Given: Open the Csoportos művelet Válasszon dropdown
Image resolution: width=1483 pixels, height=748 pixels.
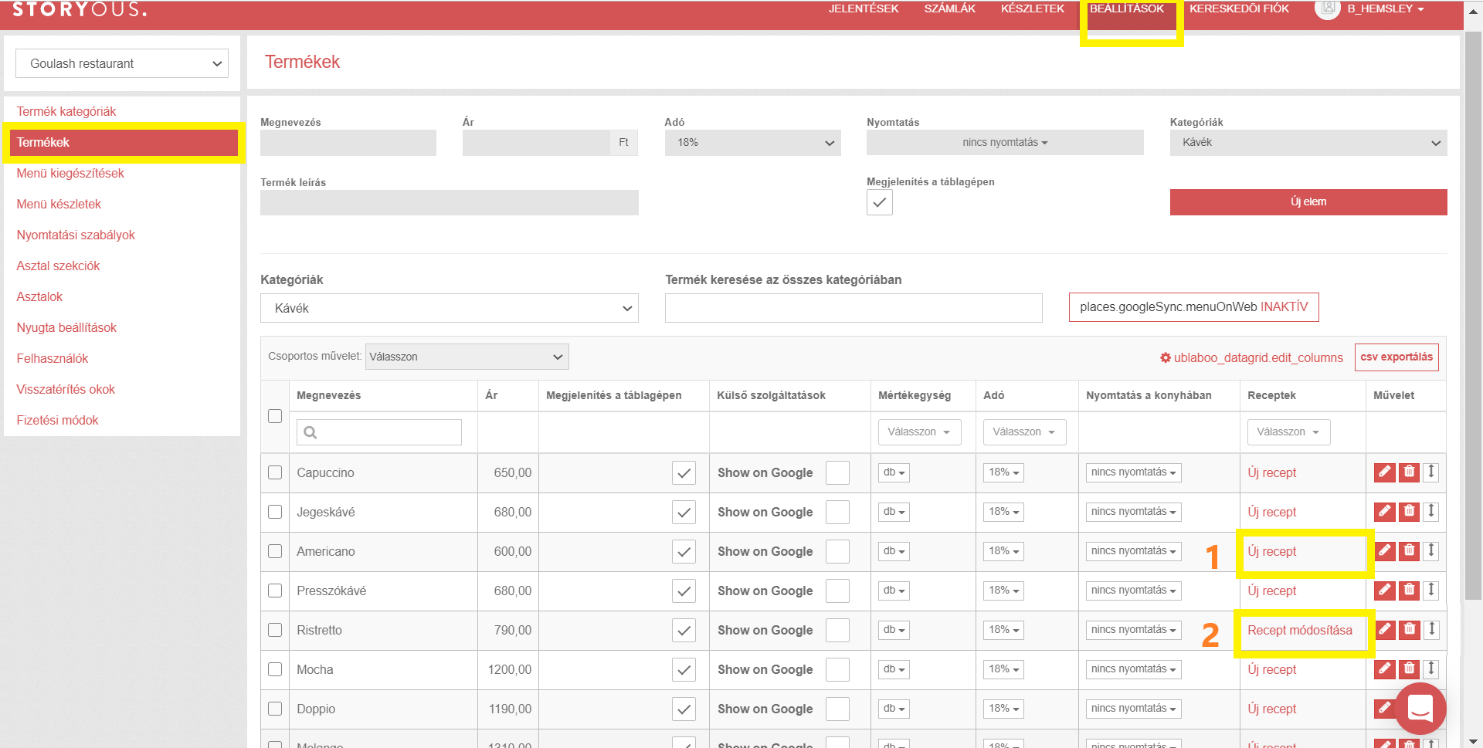Looking at the screenshot, I should click(467, 357).
